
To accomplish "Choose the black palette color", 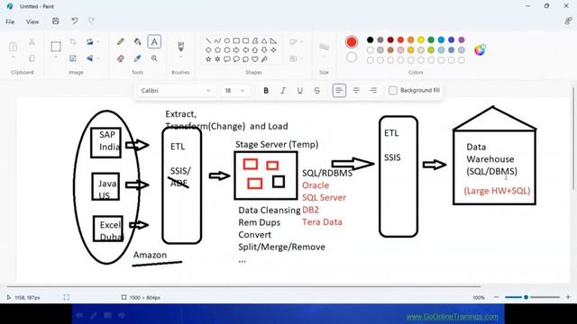I will click(371, 40).
